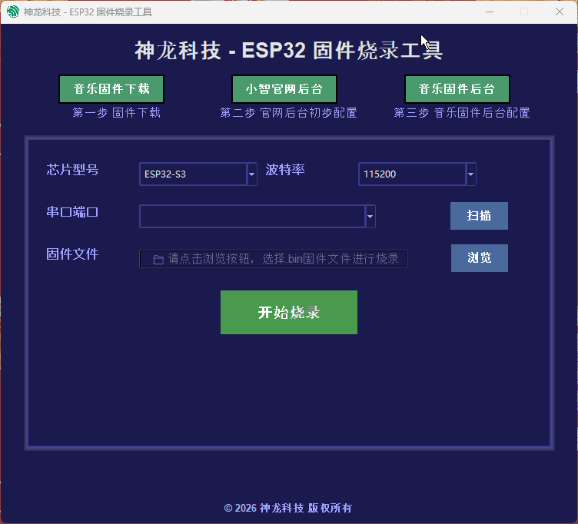This screenshot has width=578, height=524.
Task: Click the 第一步 固件下载 label
Action: pos(117,113)
